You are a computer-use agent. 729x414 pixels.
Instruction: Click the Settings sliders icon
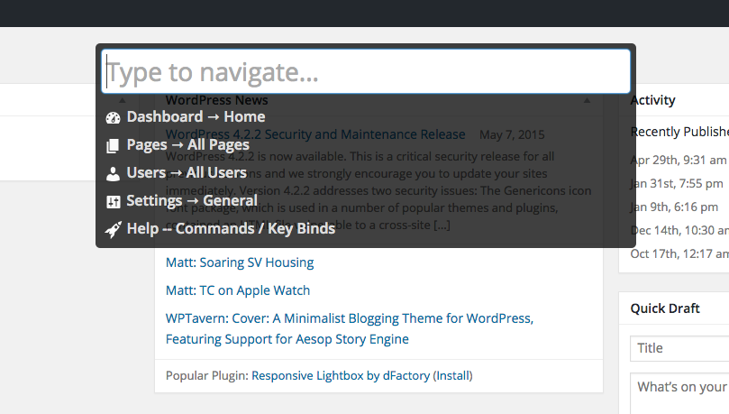[x=113, y=202]
